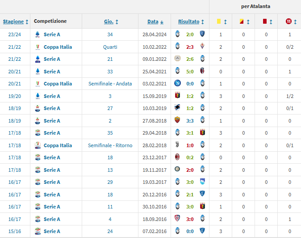301x238 pixels.
Task: Click Fiorentina club crest in 10.02.2022 row
Action: tap(202, 47)
